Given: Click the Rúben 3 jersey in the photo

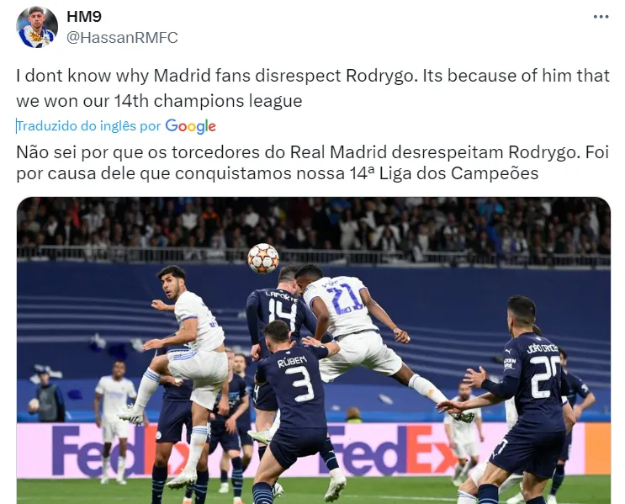Looking at the screenshot, I should point(297,383).
